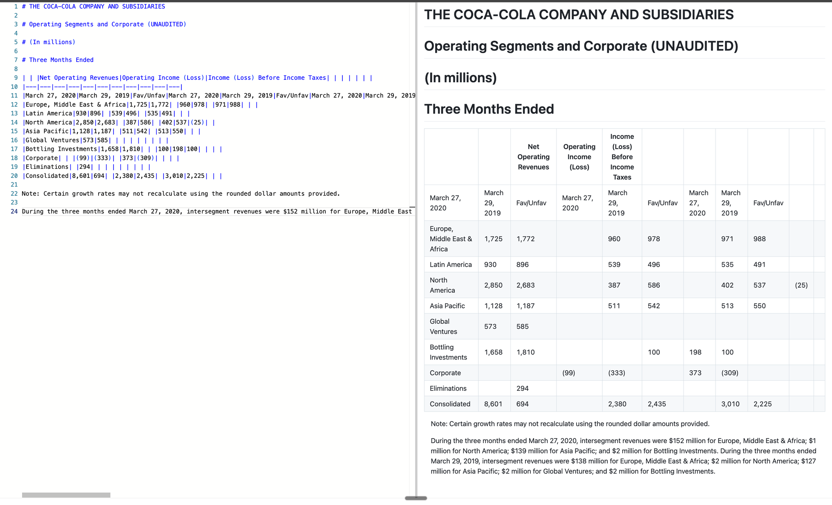This screenshot has height=505, width=832.
Task: Click line number 9 in the gutter
Action: pyautogui.click(x=16, y=78)
